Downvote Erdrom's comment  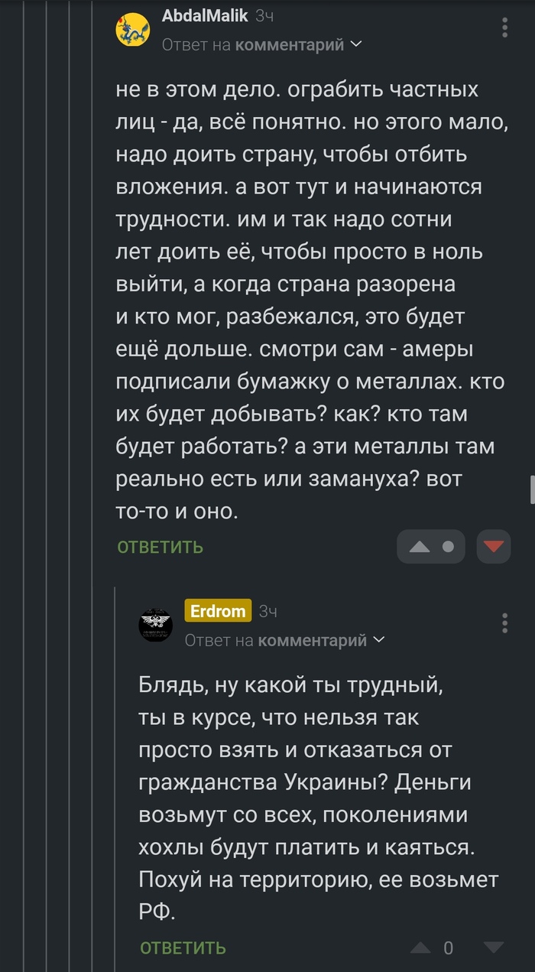tap(494, 948)
